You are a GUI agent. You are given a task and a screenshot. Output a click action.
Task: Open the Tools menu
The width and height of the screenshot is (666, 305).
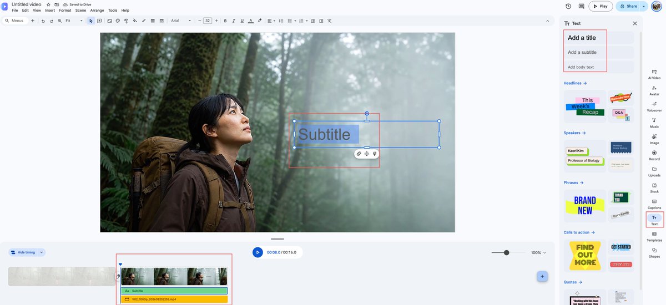pyautogui.click(x=113, y=11)
